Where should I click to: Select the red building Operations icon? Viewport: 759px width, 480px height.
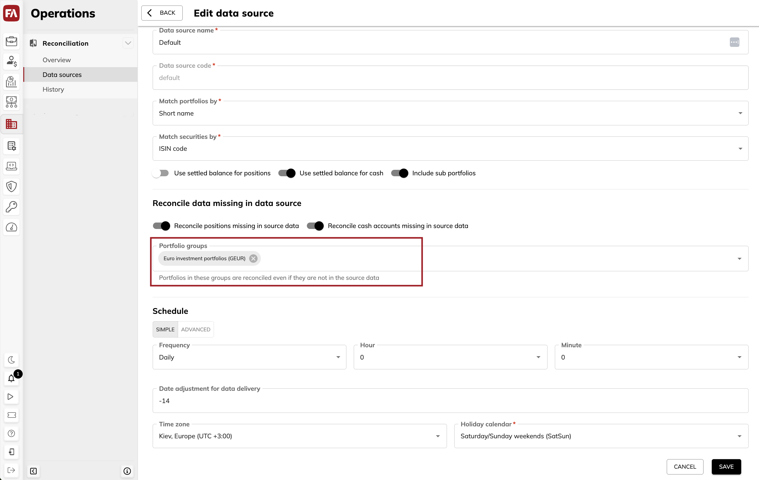(11, 124)
